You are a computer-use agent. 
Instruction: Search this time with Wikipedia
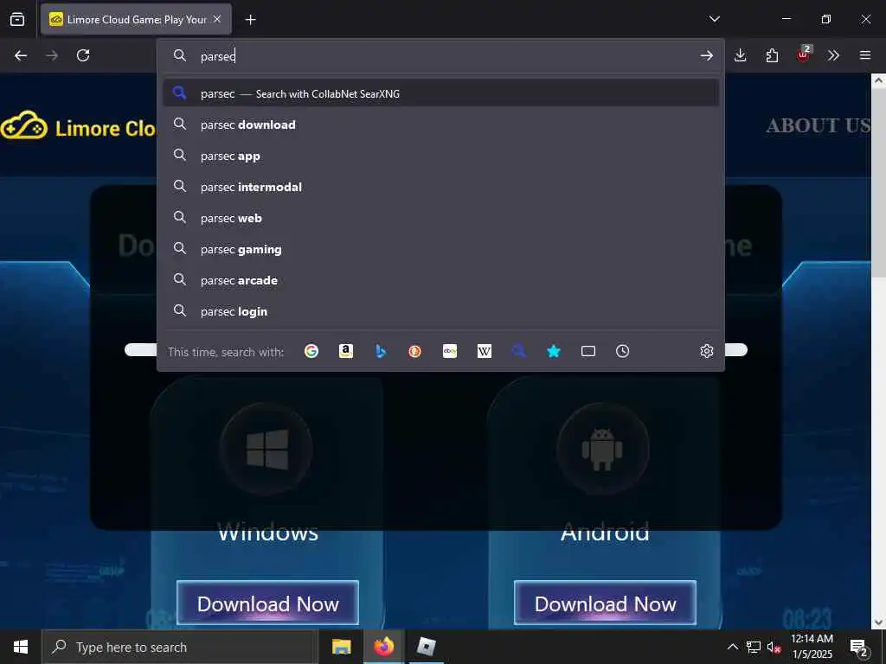coord(485,351)
